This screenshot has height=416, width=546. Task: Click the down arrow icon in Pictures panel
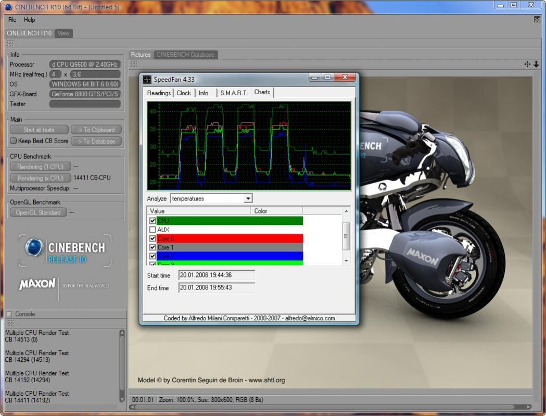[536, 64]
